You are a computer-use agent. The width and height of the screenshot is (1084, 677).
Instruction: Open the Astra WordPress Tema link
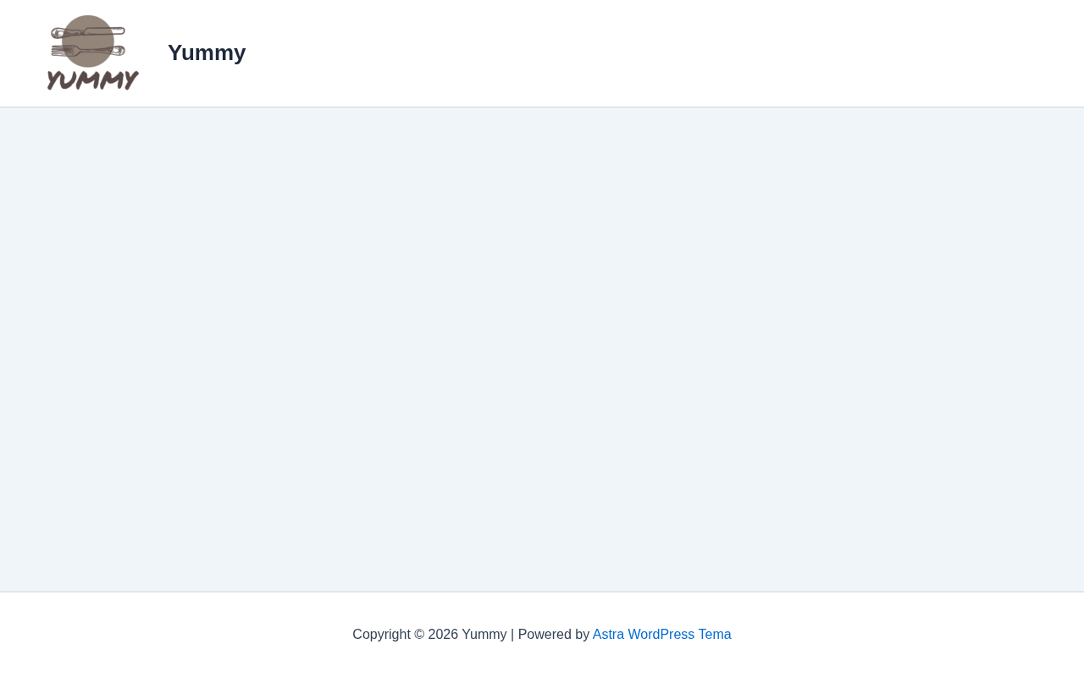tap(661, 635)
